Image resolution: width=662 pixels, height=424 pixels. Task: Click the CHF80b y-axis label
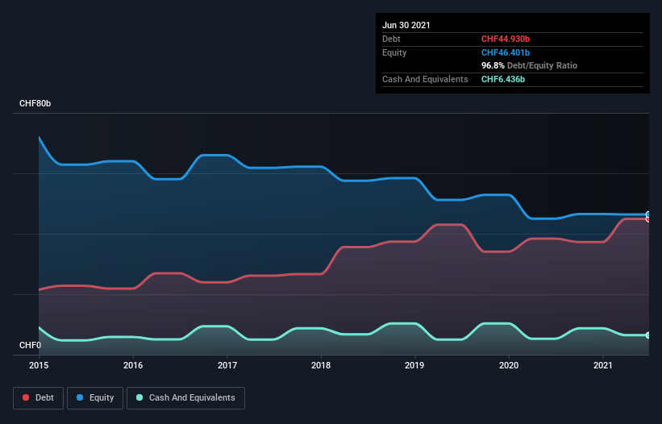(35, 103)
